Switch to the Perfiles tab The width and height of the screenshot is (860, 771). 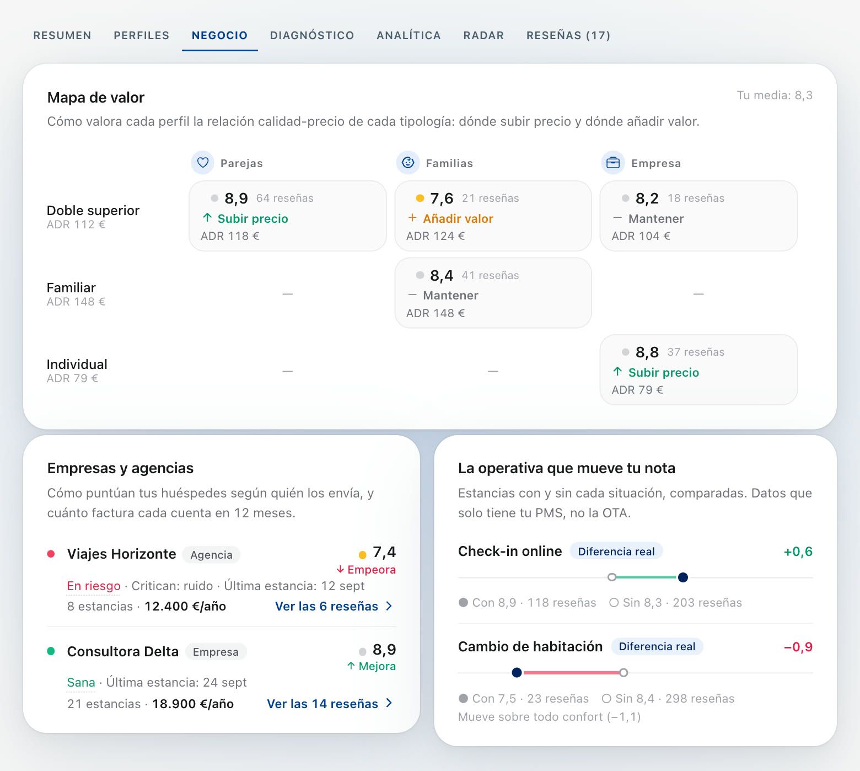(142, 35)
